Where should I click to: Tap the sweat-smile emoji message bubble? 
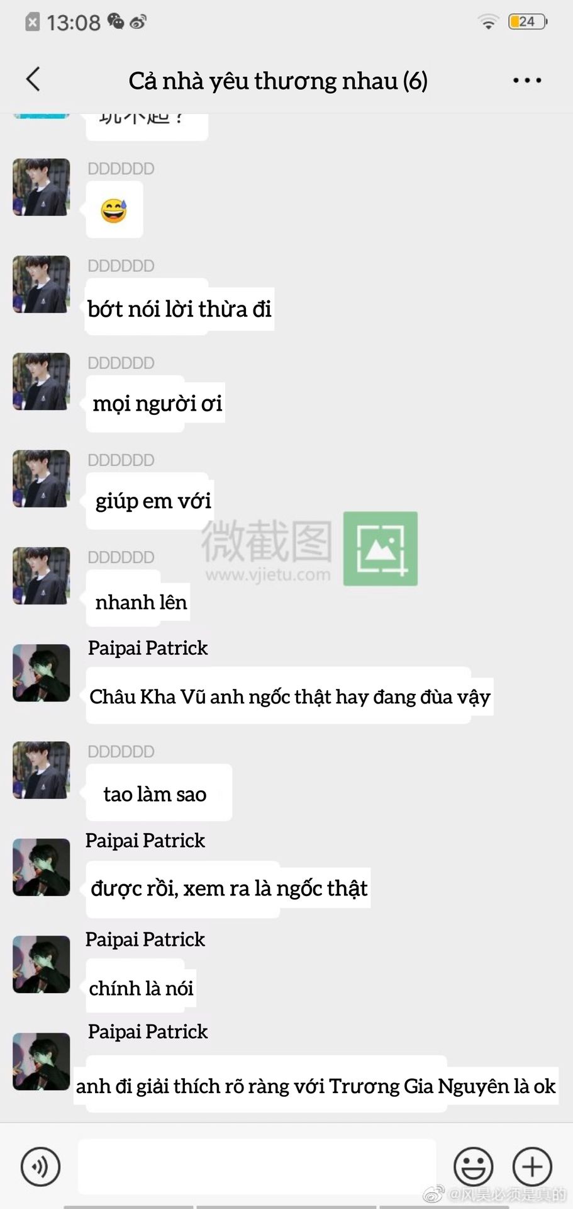(114, 210)
